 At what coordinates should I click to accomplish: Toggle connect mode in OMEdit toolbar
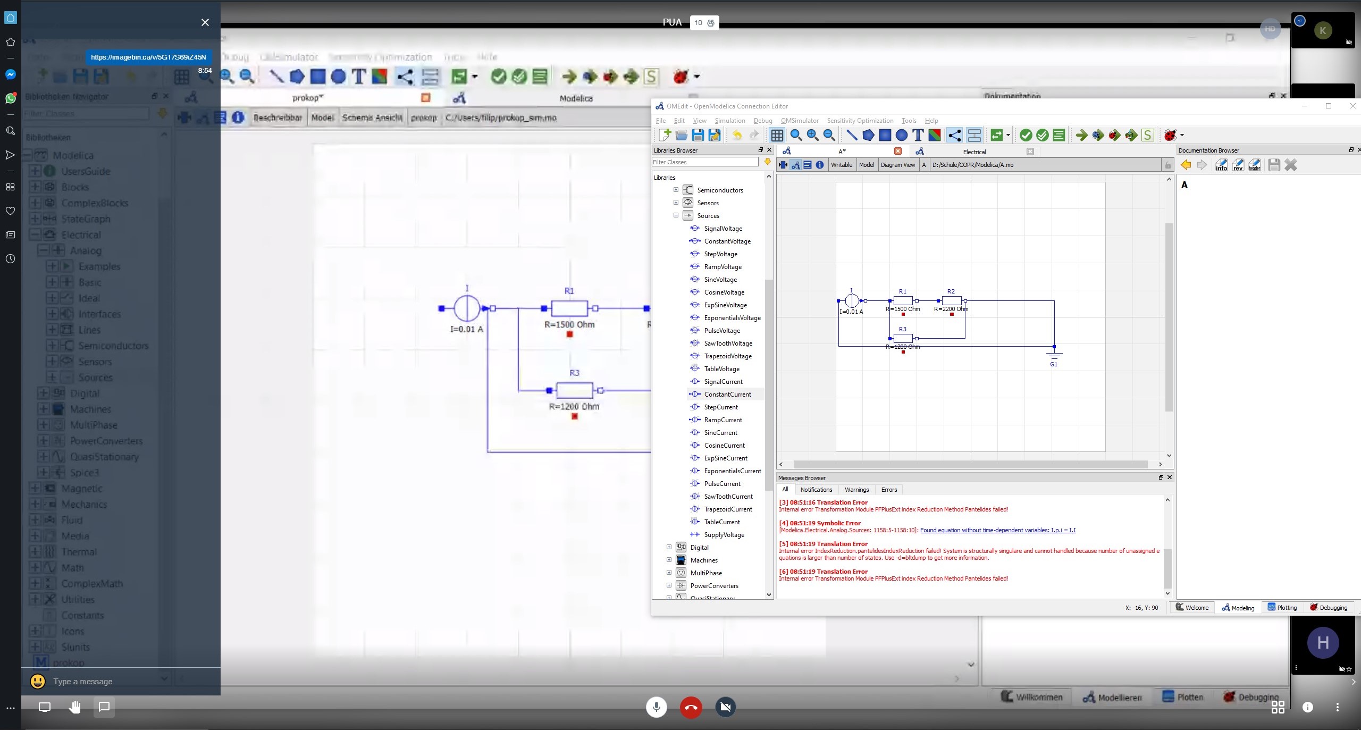point(954,135)
